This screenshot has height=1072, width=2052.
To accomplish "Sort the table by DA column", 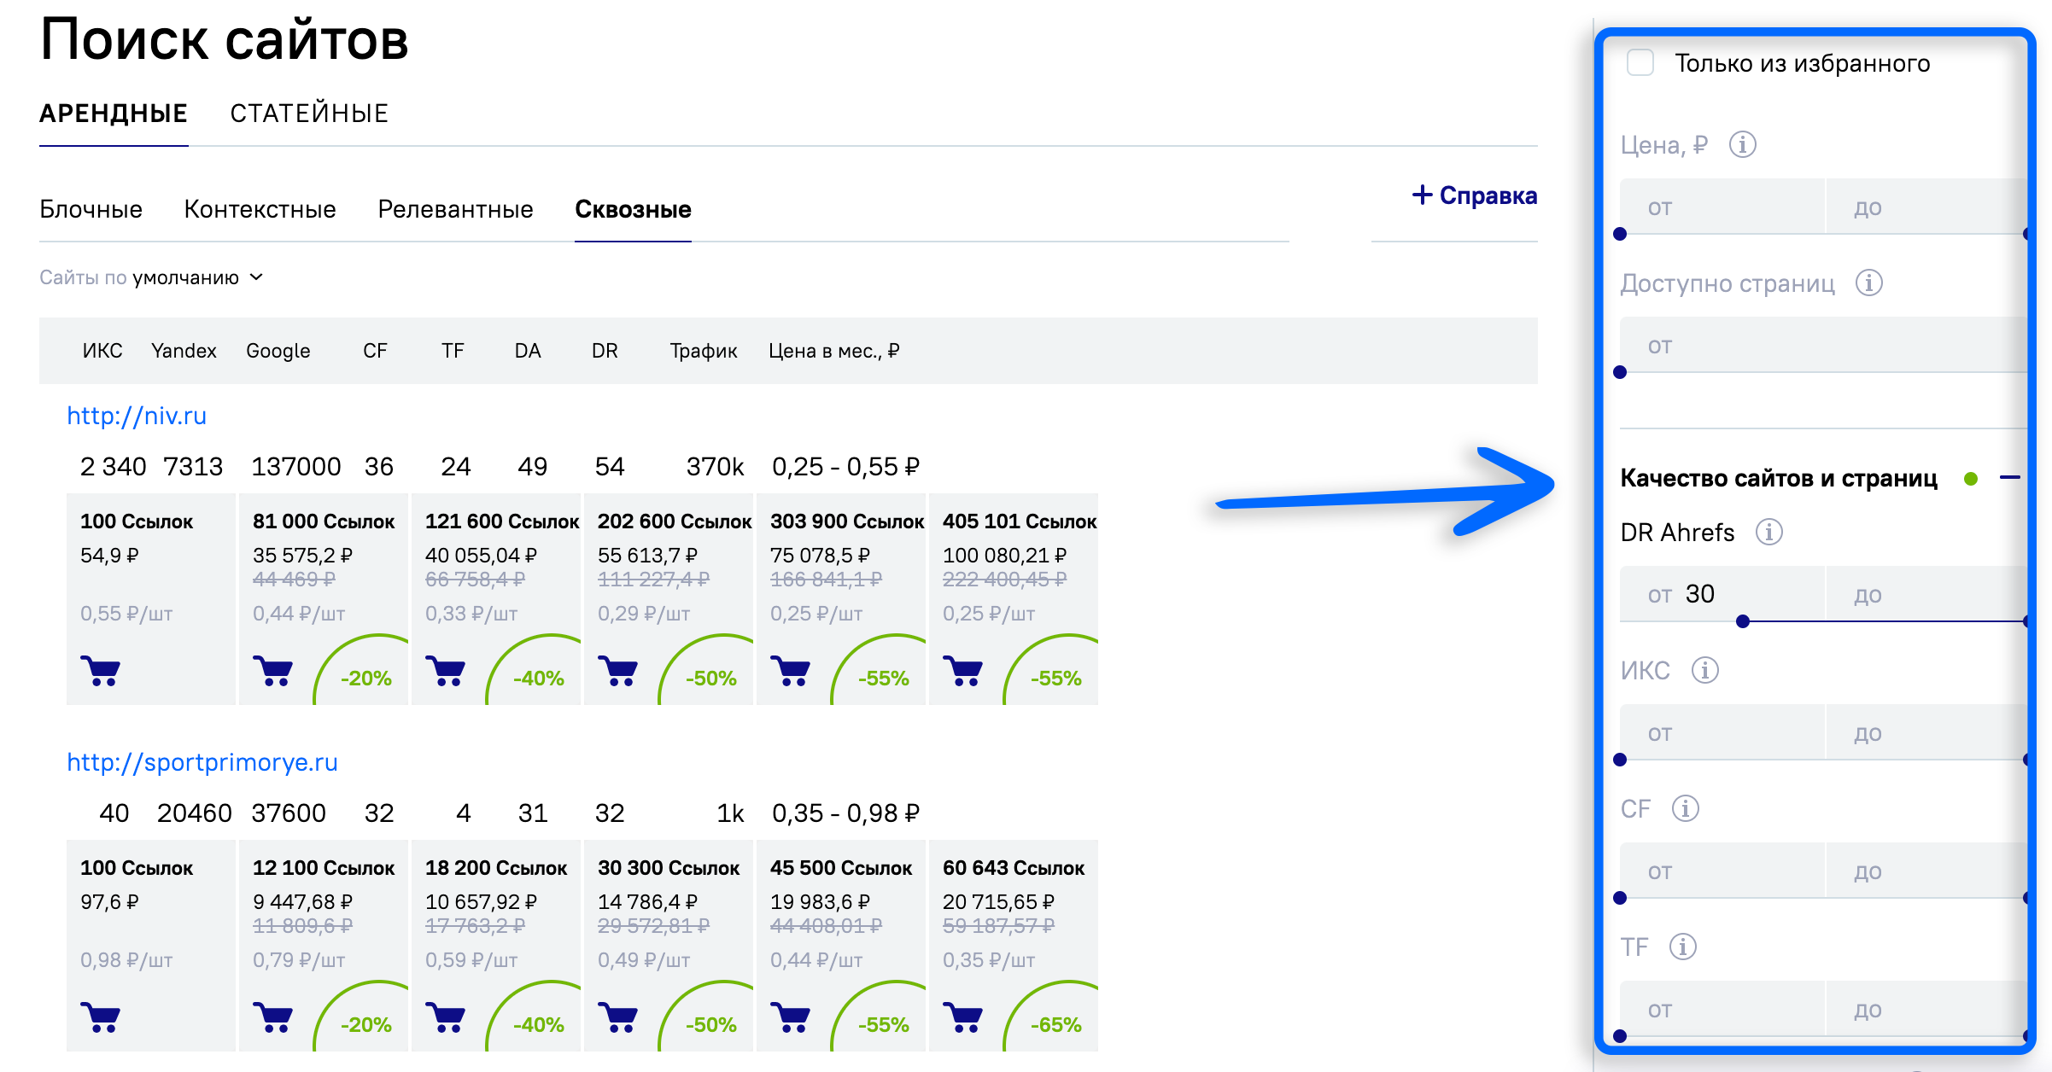I will pos(528,351).
